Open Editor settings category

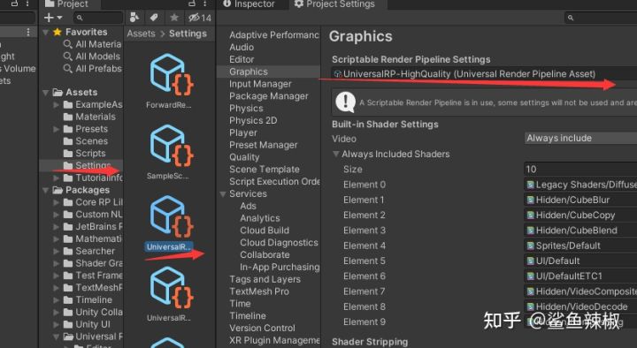242,59
